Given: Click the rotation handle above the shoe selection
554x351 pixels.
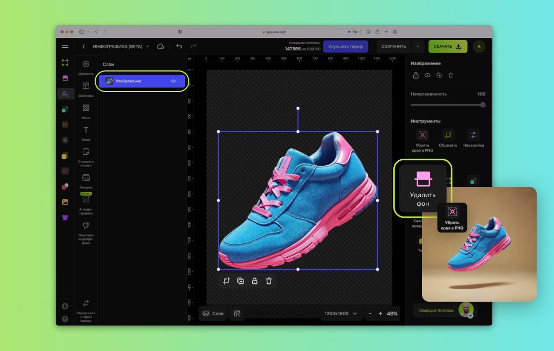Looking at the screenshot, I should (298, 108).
